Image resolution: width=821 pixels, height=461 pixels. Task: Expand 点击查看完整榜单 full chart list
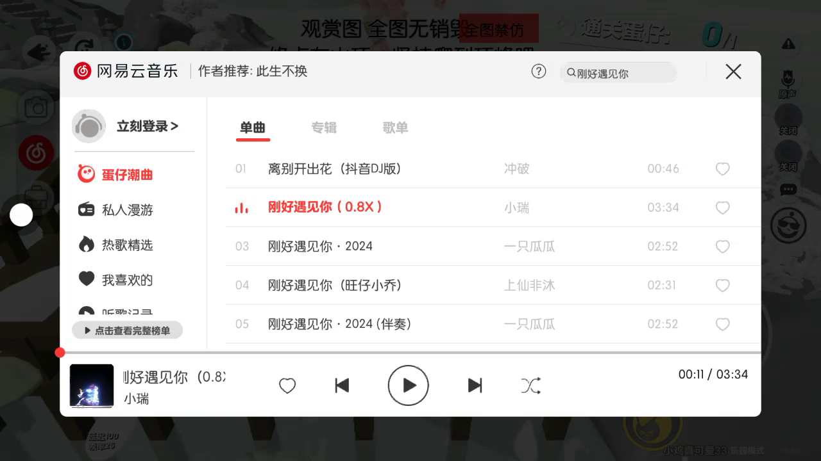point(128,330)
